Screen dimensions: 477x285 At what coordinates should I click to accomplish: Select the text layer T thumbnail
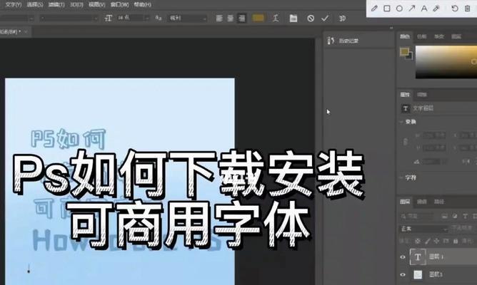coord(418,257)
